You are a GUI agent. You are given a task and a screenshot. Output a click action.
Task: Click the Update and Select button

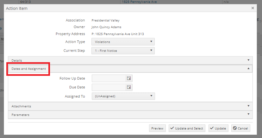(187, 128)
